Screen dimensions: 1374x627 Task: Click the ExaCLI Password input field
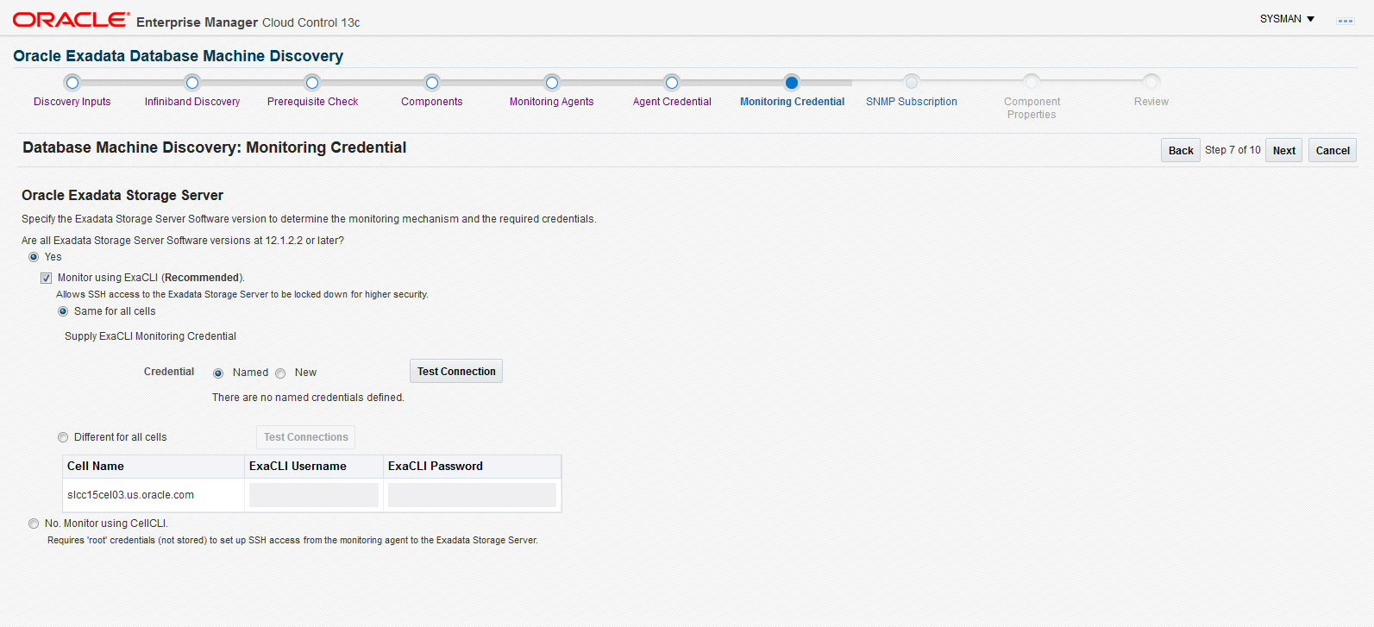[x=472, y=495]
